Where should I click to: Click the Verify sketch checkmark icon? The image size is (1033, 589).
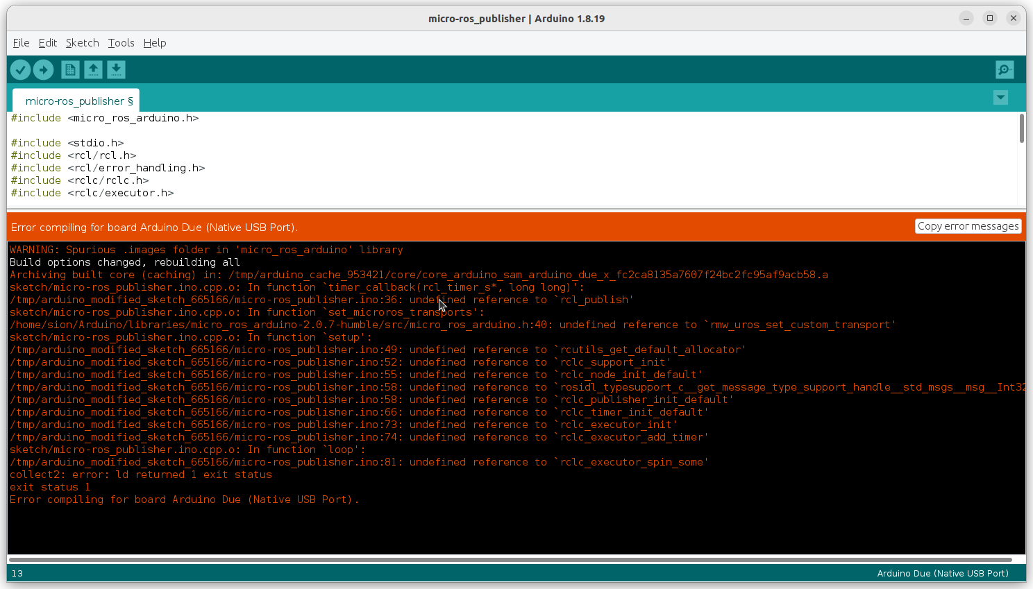pyautogui.click(x=20, y=69)
